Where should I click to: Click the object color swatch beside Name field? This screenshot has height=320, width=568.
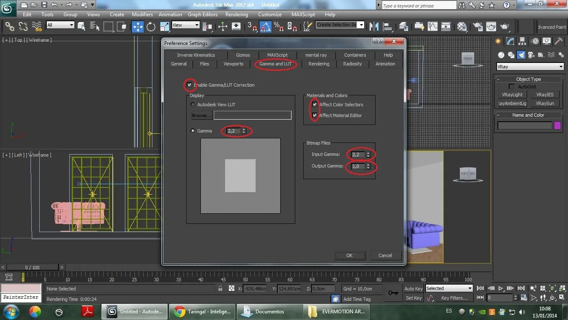point(557,125)
